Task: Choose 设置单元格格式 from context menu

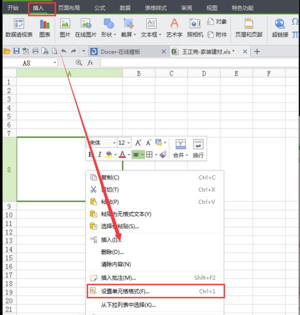Action: pos(125,291)
